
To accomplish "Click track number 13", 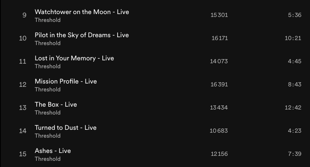I will click(23, 108).
